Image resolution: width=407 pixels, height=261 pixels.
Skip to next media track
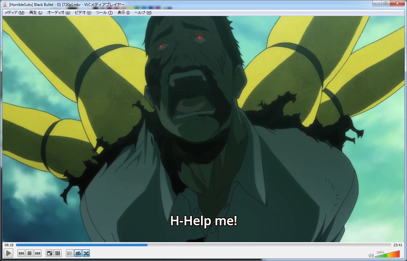[38, 253]
